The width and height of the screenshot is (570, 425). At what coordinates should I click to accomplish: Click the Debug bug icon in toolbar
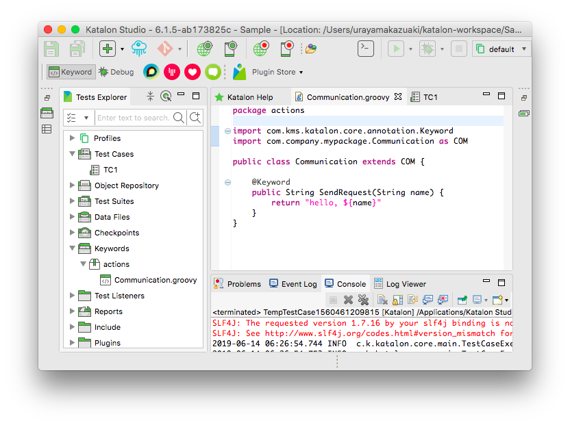point(427,49)
